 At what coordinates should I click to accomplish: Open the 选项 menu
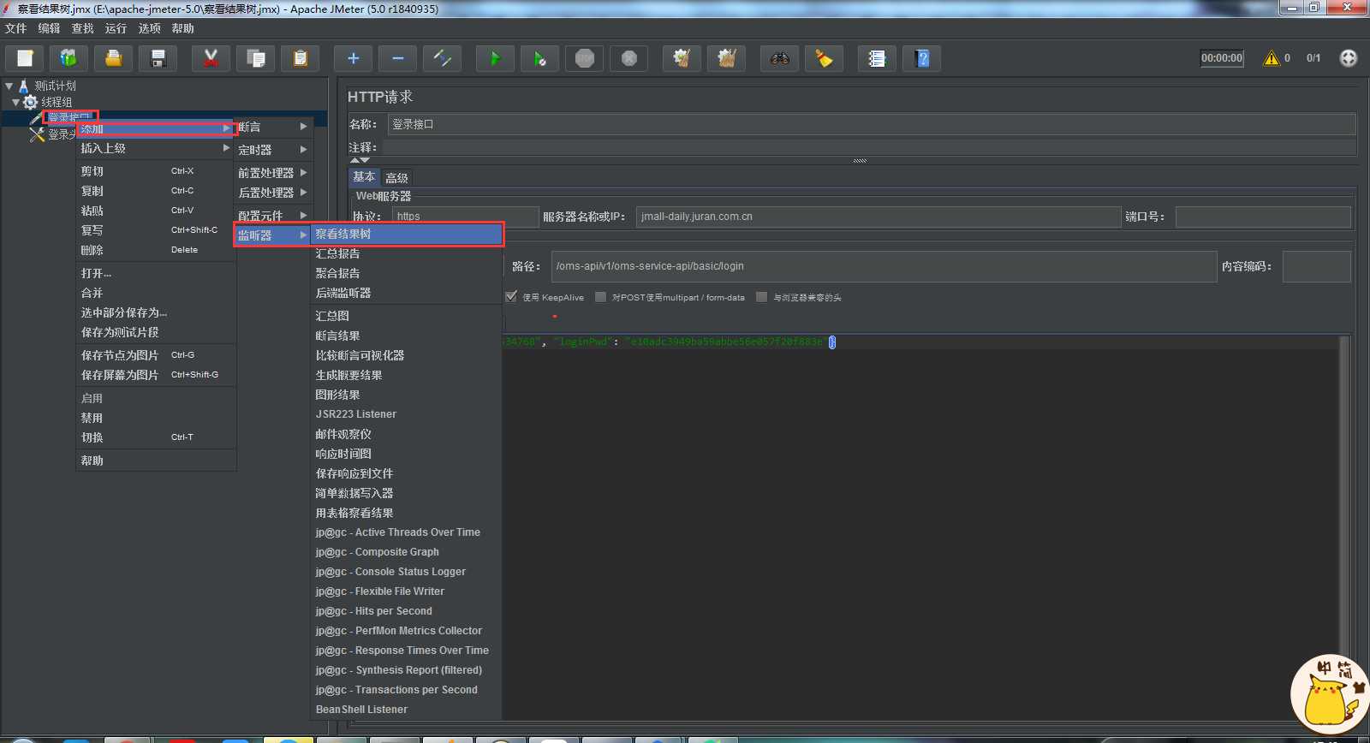coord(150,28)
